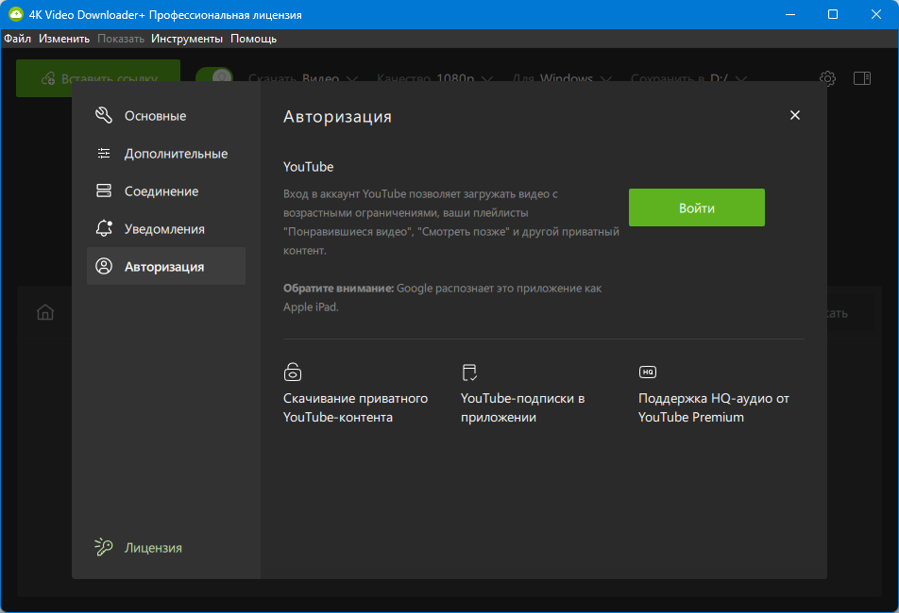Click the Вставить ссылку button
899x613 pixels.
click(98, 78)
